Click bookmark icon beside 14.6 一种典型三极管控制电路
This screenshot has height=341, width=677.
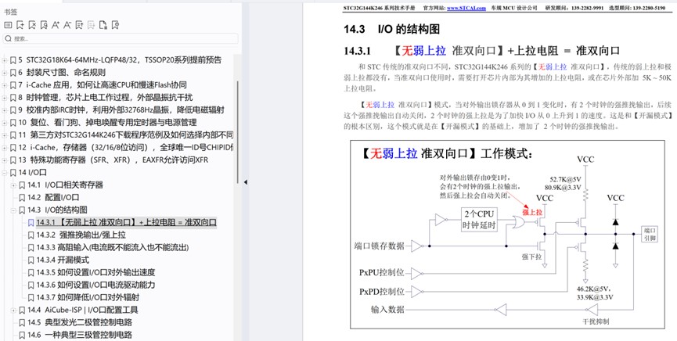22,335
